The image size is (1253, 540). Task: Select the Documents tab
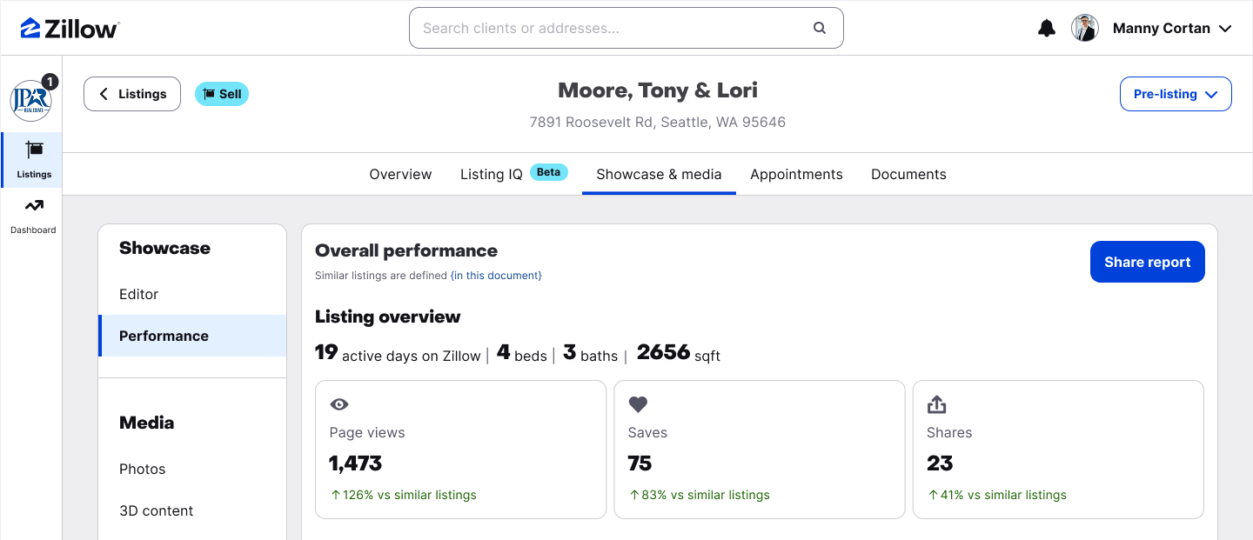908,174
